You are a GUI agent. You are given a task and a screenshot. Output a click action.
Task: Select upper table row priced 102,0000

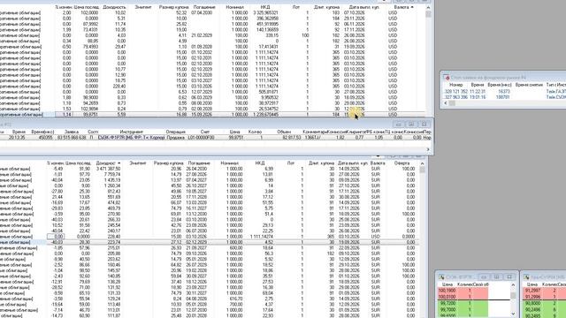(x=213, y=12)
